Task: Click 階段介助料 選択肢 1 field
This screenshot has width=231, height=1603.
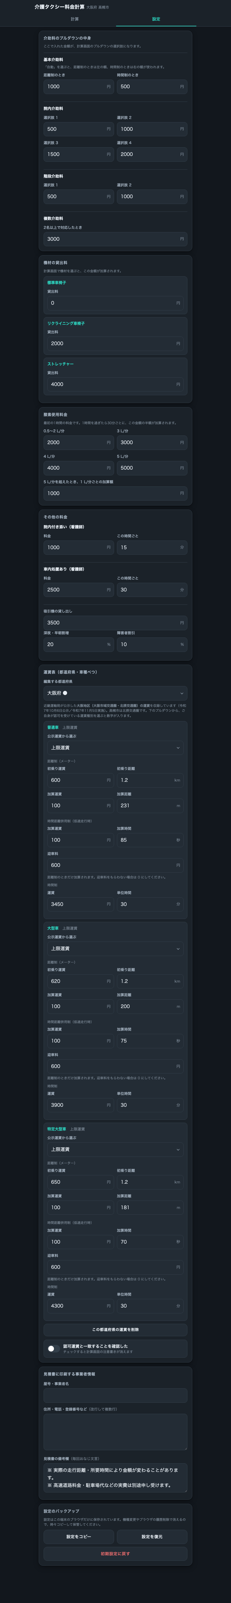Action: [79, 197]
